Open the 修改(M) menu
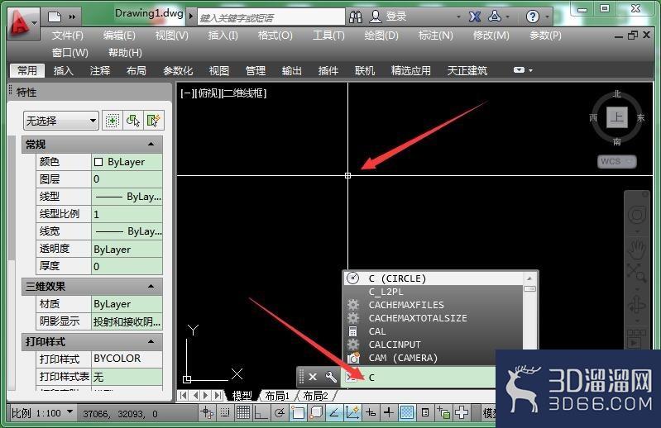The height and width of the screenshot is (428, 661). (x=491, y=36)
